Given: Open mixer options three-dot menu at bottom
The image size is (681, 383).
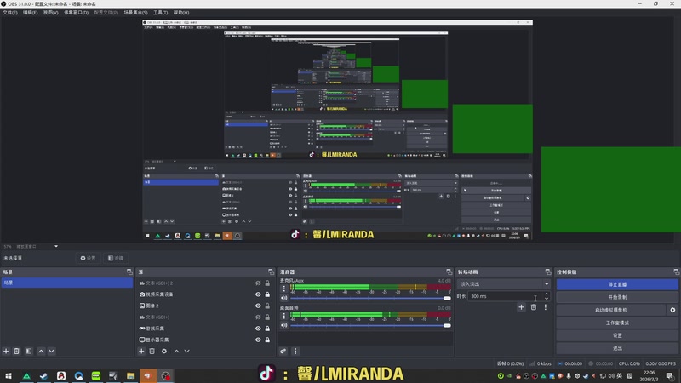Looking at the screenshot, I should click(x=295, y=351).
